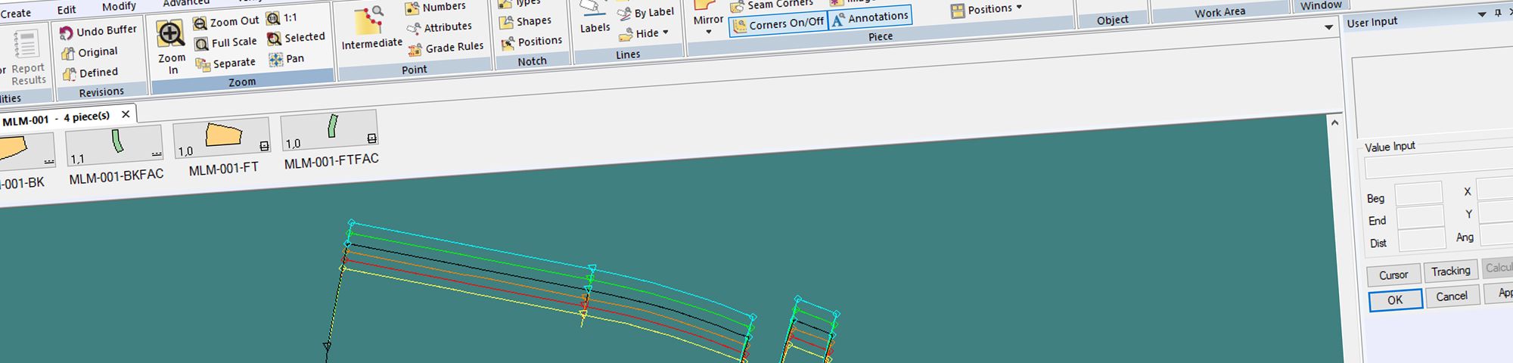Viewport: 1513px width, 363px height.
Task: Click the Revisions group label
Action: [101, 92]
